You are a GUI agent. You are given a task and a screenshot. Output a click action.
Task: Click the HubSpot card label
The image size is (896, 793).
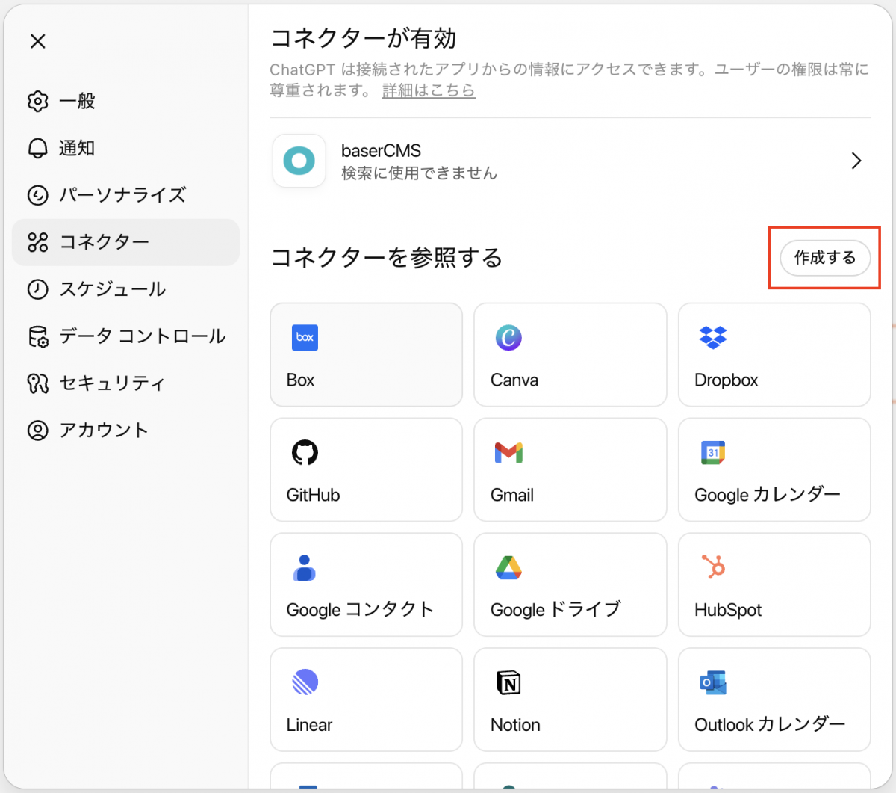click(x=728, y=610)
